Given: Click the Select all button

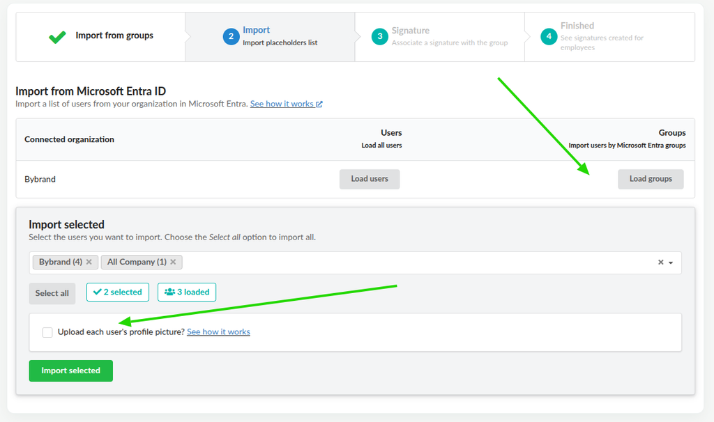Looking at the screenshot, I should tap(52, 293).
